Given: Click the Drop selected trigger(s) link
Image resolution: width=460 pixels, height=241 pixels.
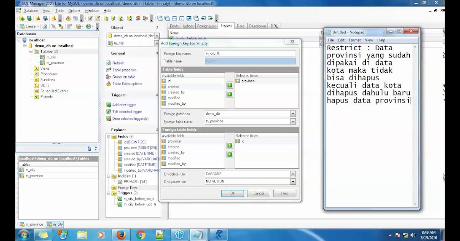Looking at the screenshot, I should 130,119.
